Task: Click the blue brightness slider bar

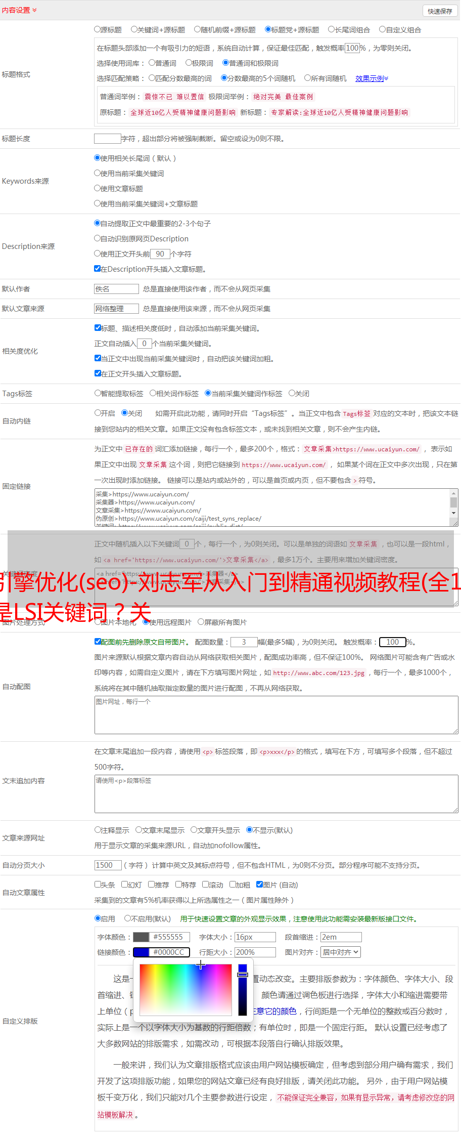Action: (243, 989)
